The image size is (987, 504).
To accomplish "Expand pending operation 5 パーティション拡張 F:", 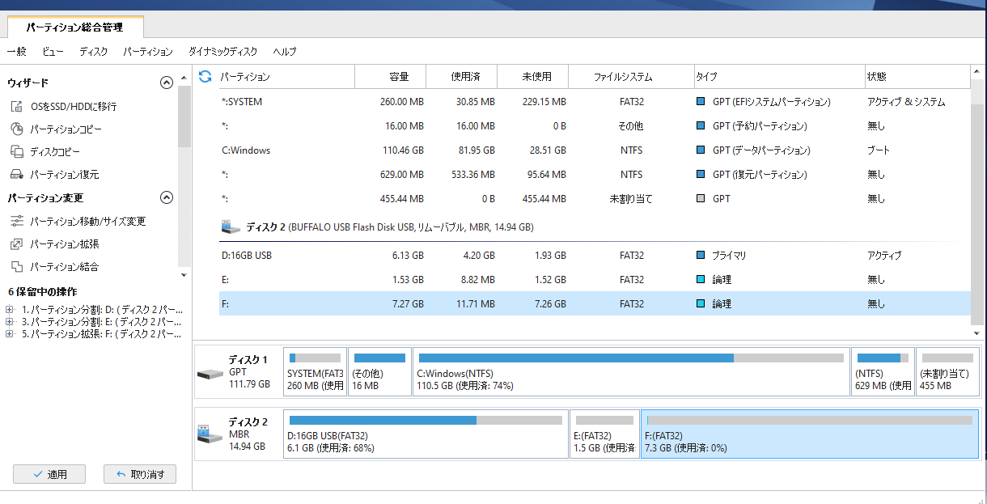I will pos(9,333).
